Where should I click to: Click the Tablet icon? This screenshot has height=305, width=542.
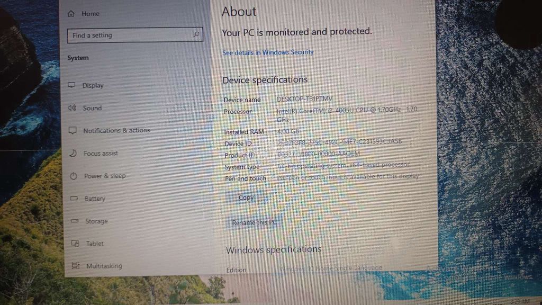[75, 244]
